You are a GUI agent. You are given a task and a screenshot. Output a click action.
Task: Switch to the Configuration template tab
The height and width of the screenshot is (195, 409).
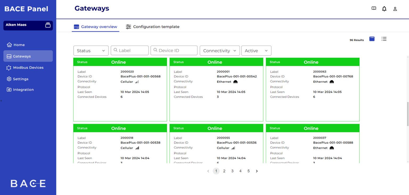point(153,27)
